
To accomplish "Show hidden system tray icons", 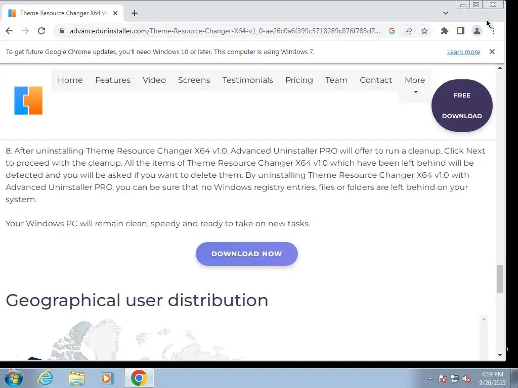I will [430, 378].
